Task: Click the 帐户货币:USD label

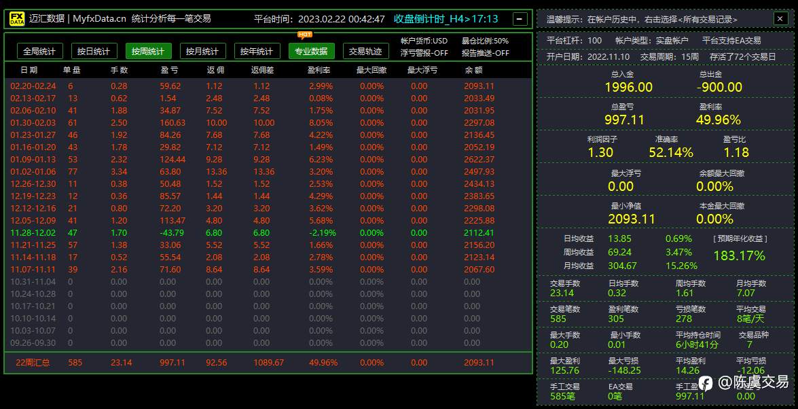Action: [424, 41]
